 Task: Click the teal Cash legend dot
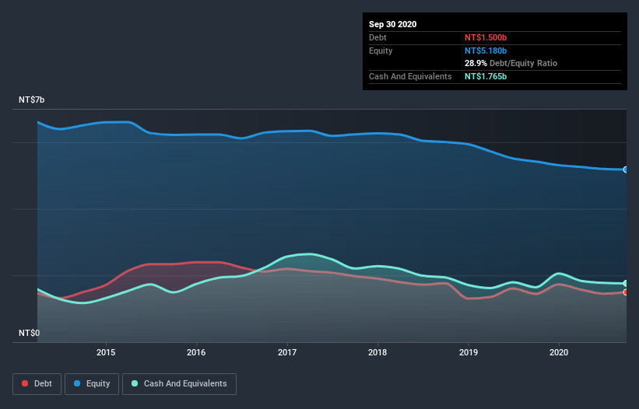(135, 383)
